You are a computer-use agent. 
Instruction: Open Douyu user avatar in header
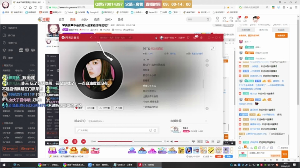255,19
